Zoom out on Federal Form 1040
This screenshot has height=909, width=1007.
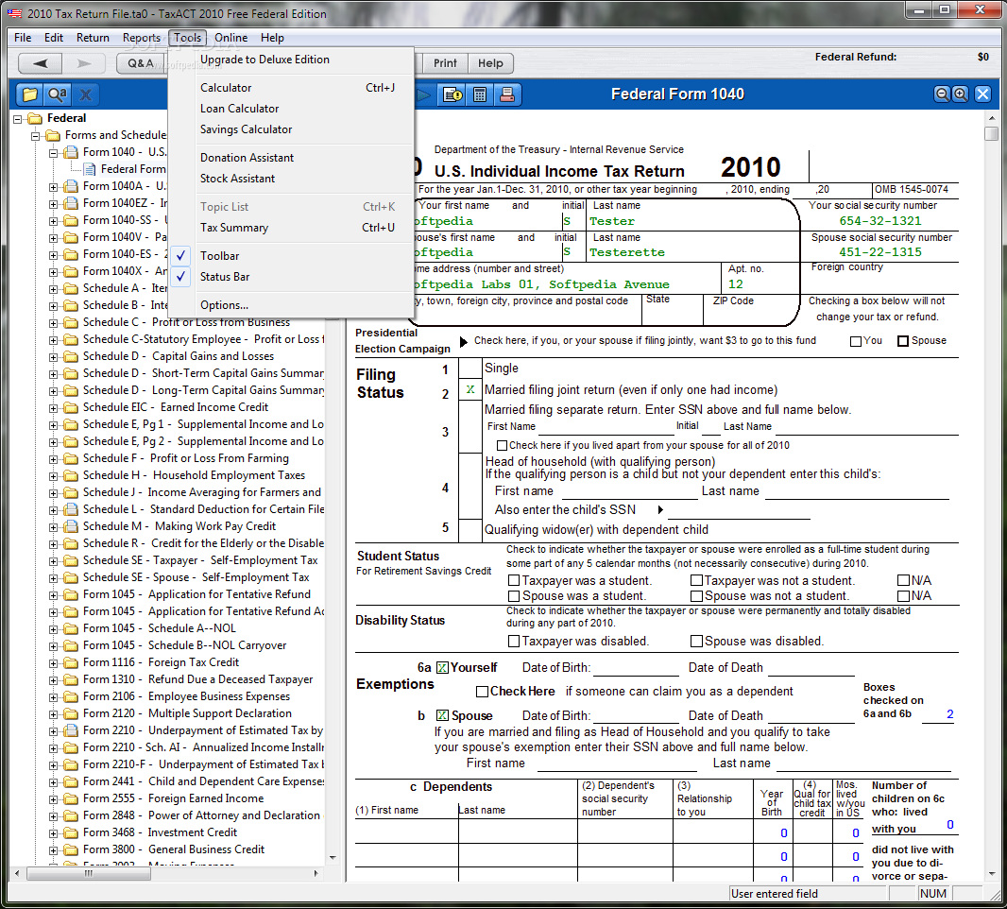pos(942,94)
